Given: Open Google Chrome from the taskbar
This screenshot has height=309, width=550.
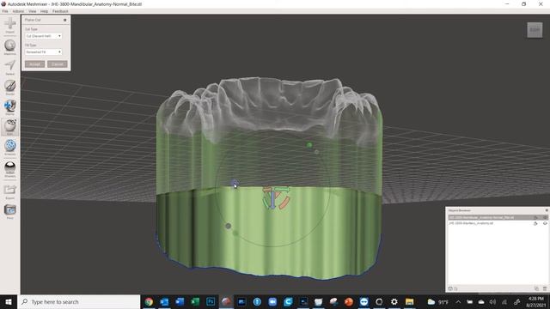Looking at the screenshot, I should point(149,301).
